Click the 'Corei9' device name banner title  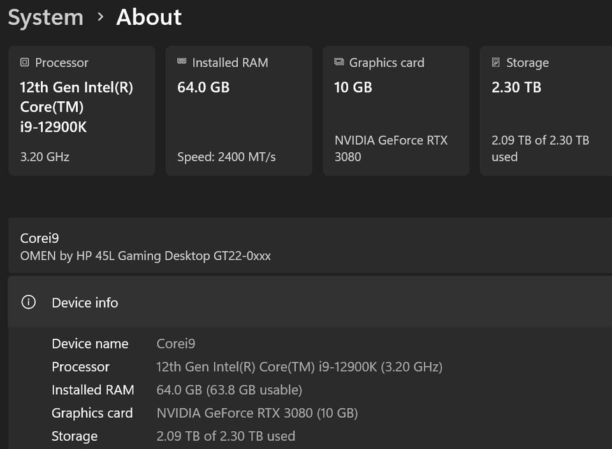[40, 238]
